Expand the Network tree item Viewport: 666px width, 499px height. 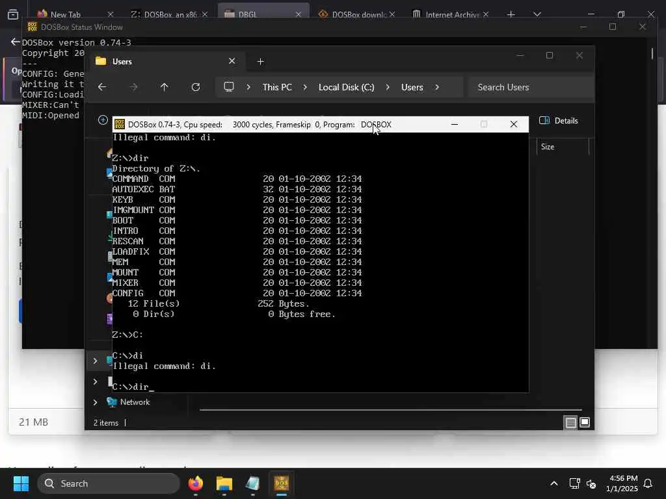pos(95,402)
